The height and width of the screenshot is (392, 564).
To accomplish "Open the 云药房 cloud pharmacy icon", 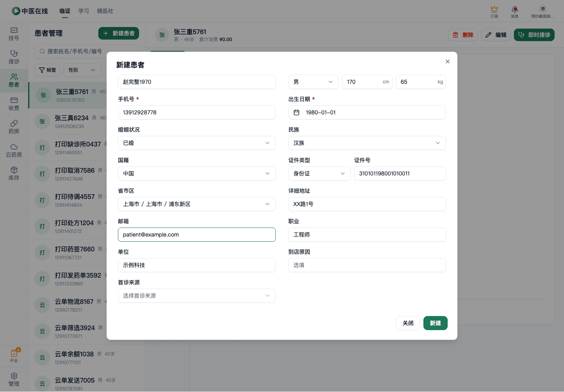I will click(14, 151).
